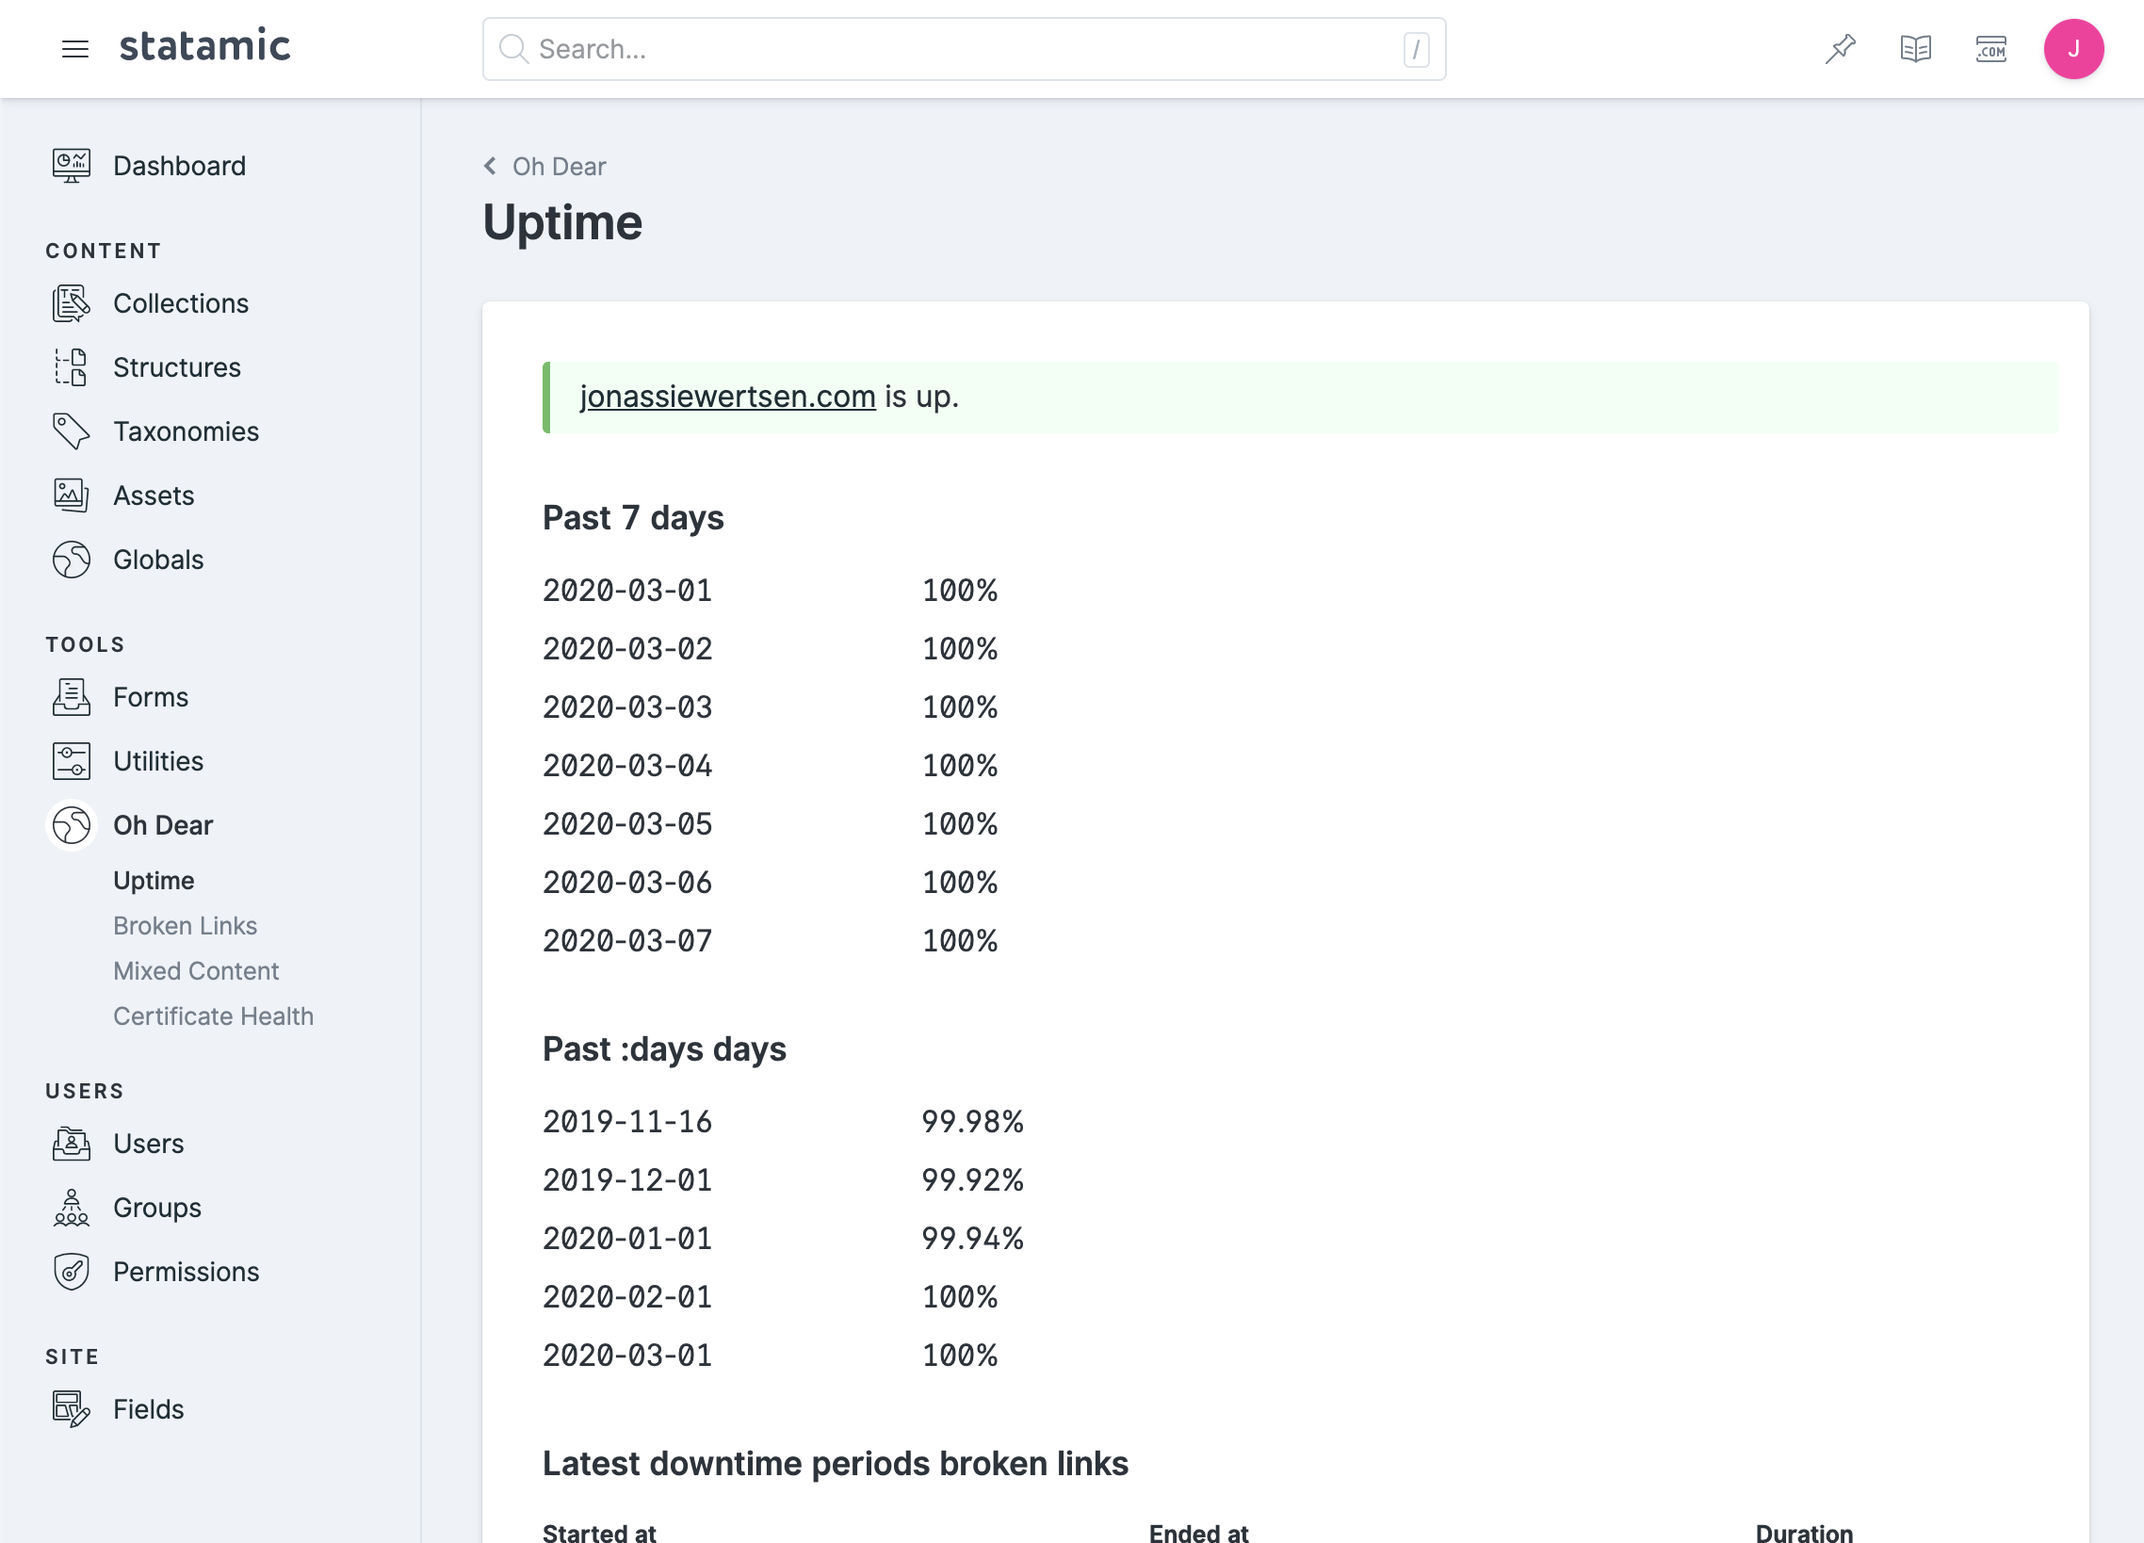
Task: Open the Collections section via its icon
Action: pyautogui.click(x=70, y=303)
